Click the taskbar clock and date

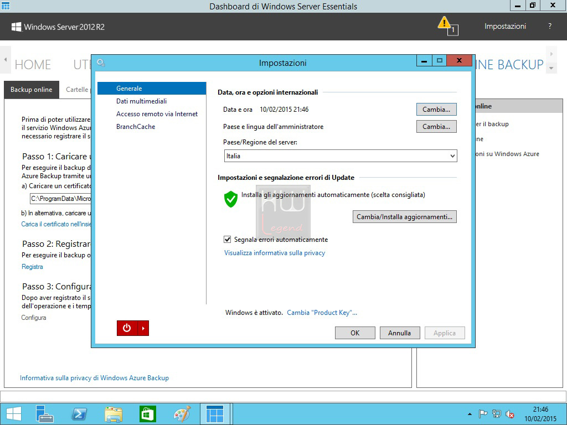pos(540,414)
